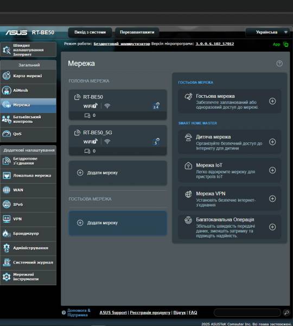Open the ASUS Support link

[x=113, y=312]
